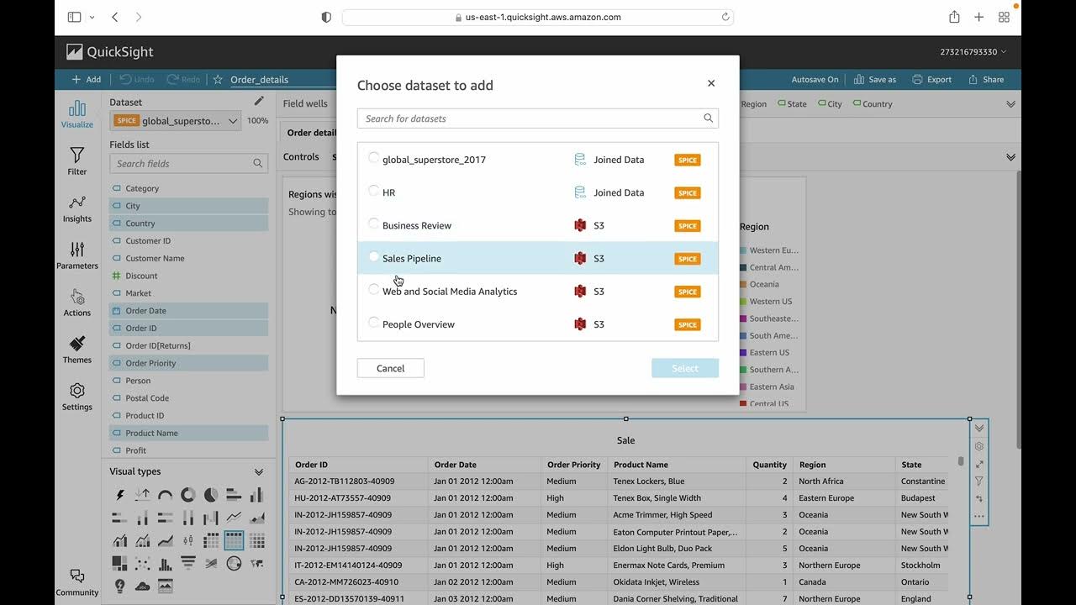Click the Oceania legend color swatch
The width and height of the screenshot is (1076, 605).
pyautogui.click(x=743, y=285)
